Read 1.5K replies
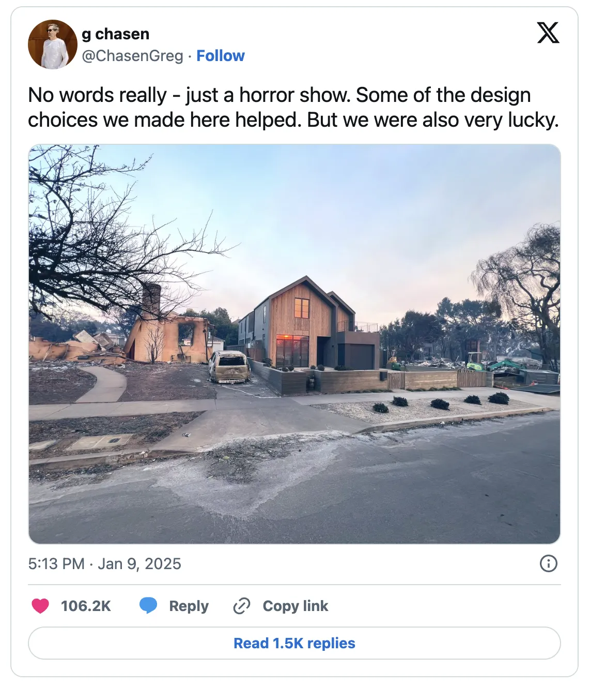This screenshot has height=685, width=590. [x=294, y=643]
